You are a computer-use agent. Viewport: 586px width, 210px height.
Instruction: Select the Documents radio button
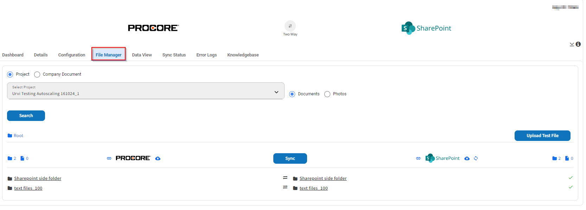292,94
